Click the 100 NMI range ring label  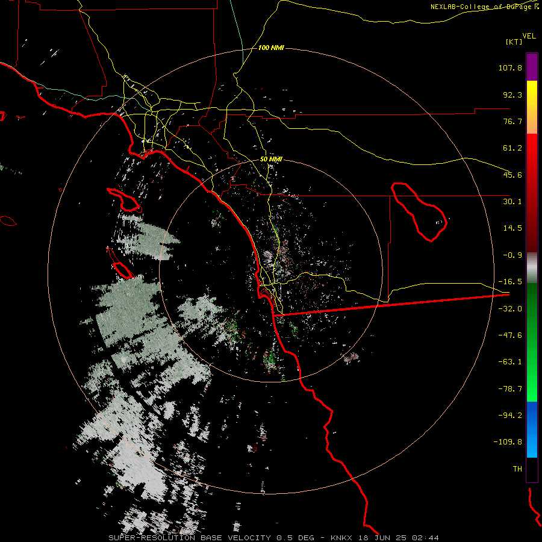(271, 48)
